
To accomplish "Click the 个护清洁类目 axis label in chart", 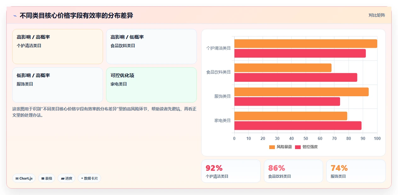I will 219,48.
